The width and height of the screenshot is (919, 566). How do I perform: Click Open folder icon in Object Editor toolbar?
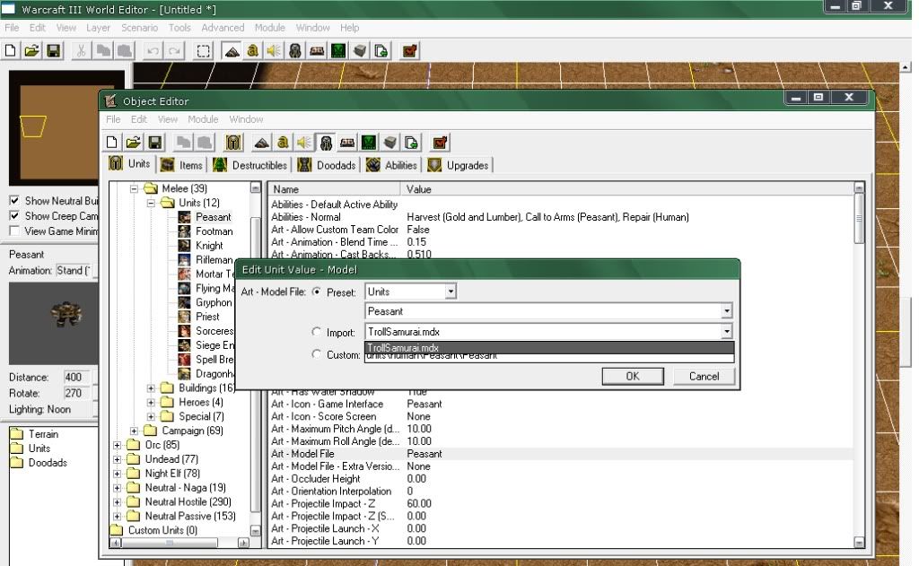pos(133,143)
